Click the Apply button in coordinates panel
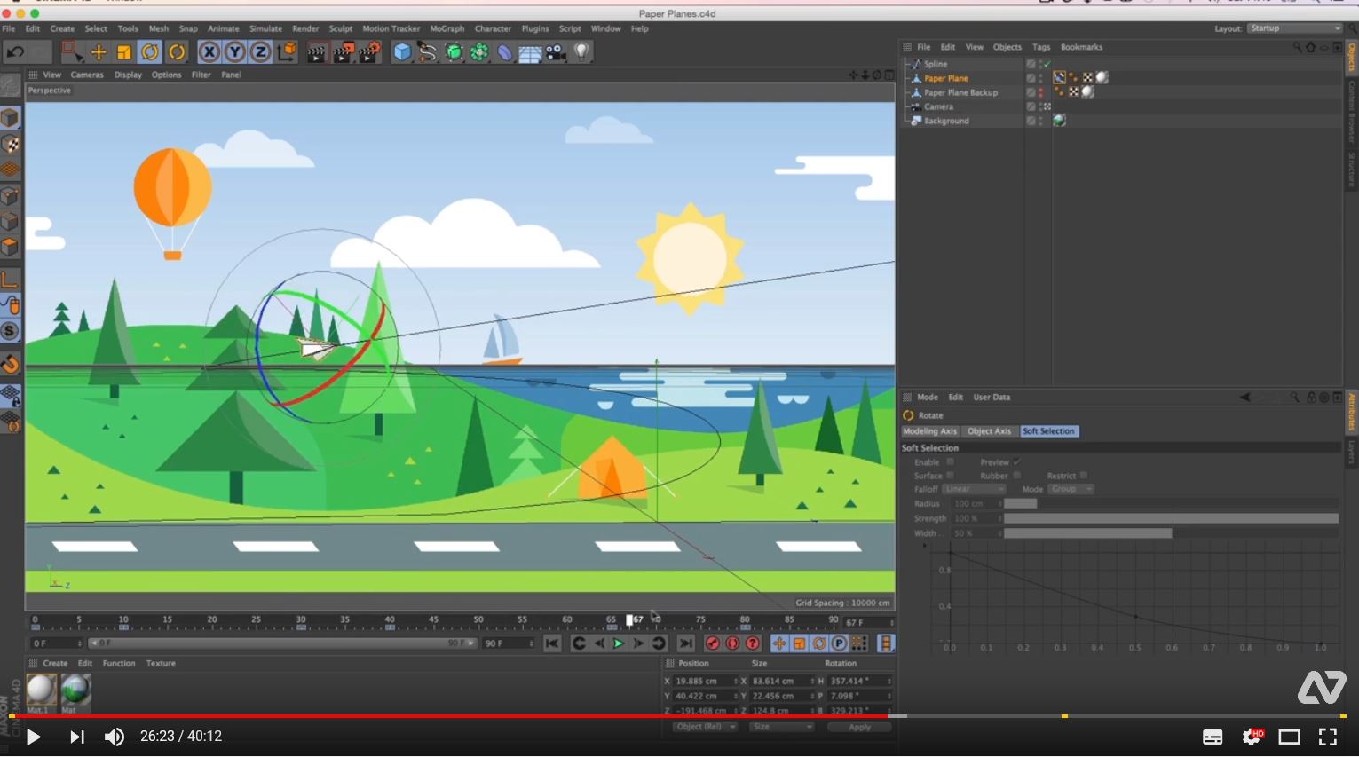Viewport: 1359px width, 757px height. (x=858, y=727)
